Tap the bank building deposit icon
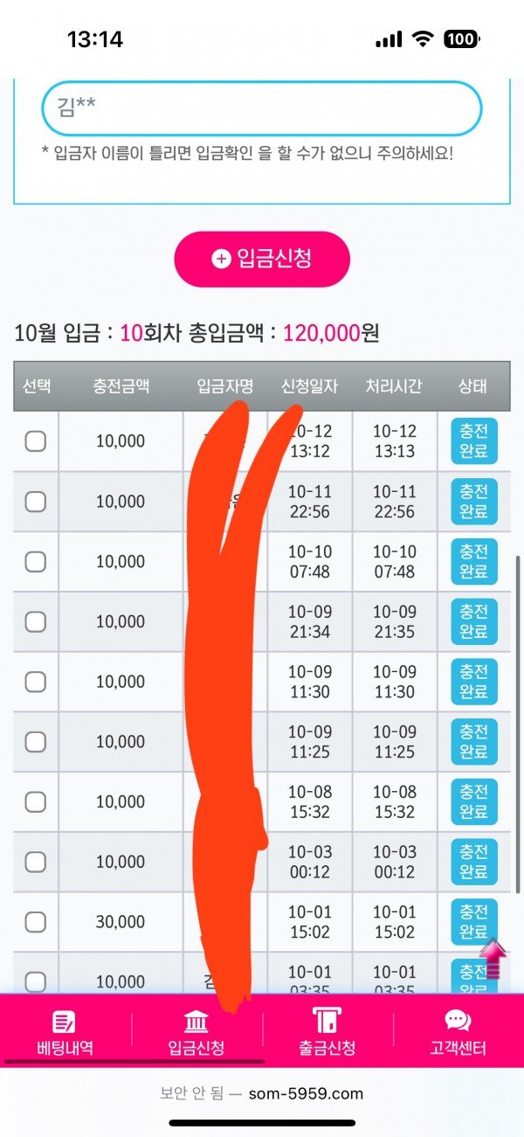The width and height of the screenshot is (524, 1137). pyautogui.click(x=196, y=1020)
